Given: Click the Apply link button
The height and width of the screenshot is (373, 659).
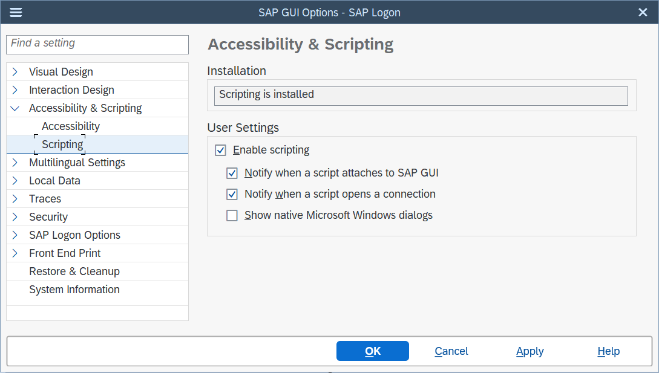Looking at the screenshot, I should coord(529,351).
